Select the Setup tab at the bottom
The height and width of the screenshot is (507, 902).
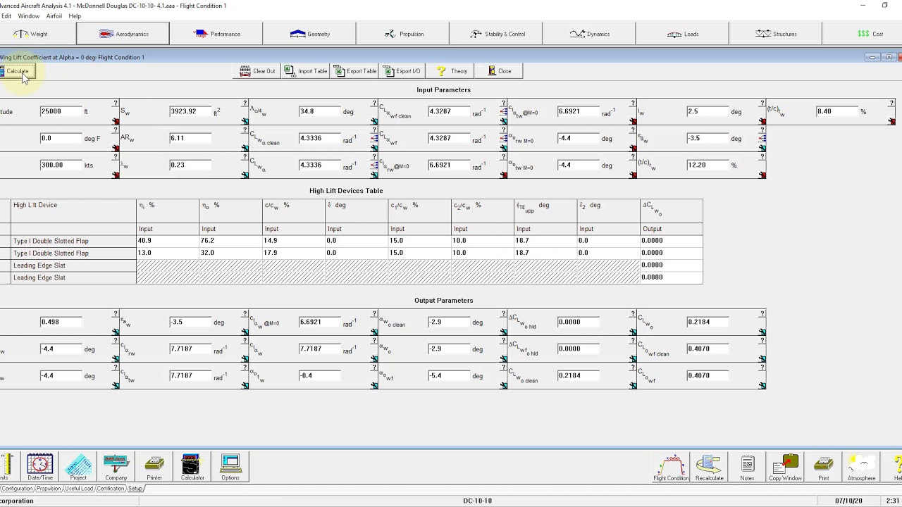click(x=135, y=489)
